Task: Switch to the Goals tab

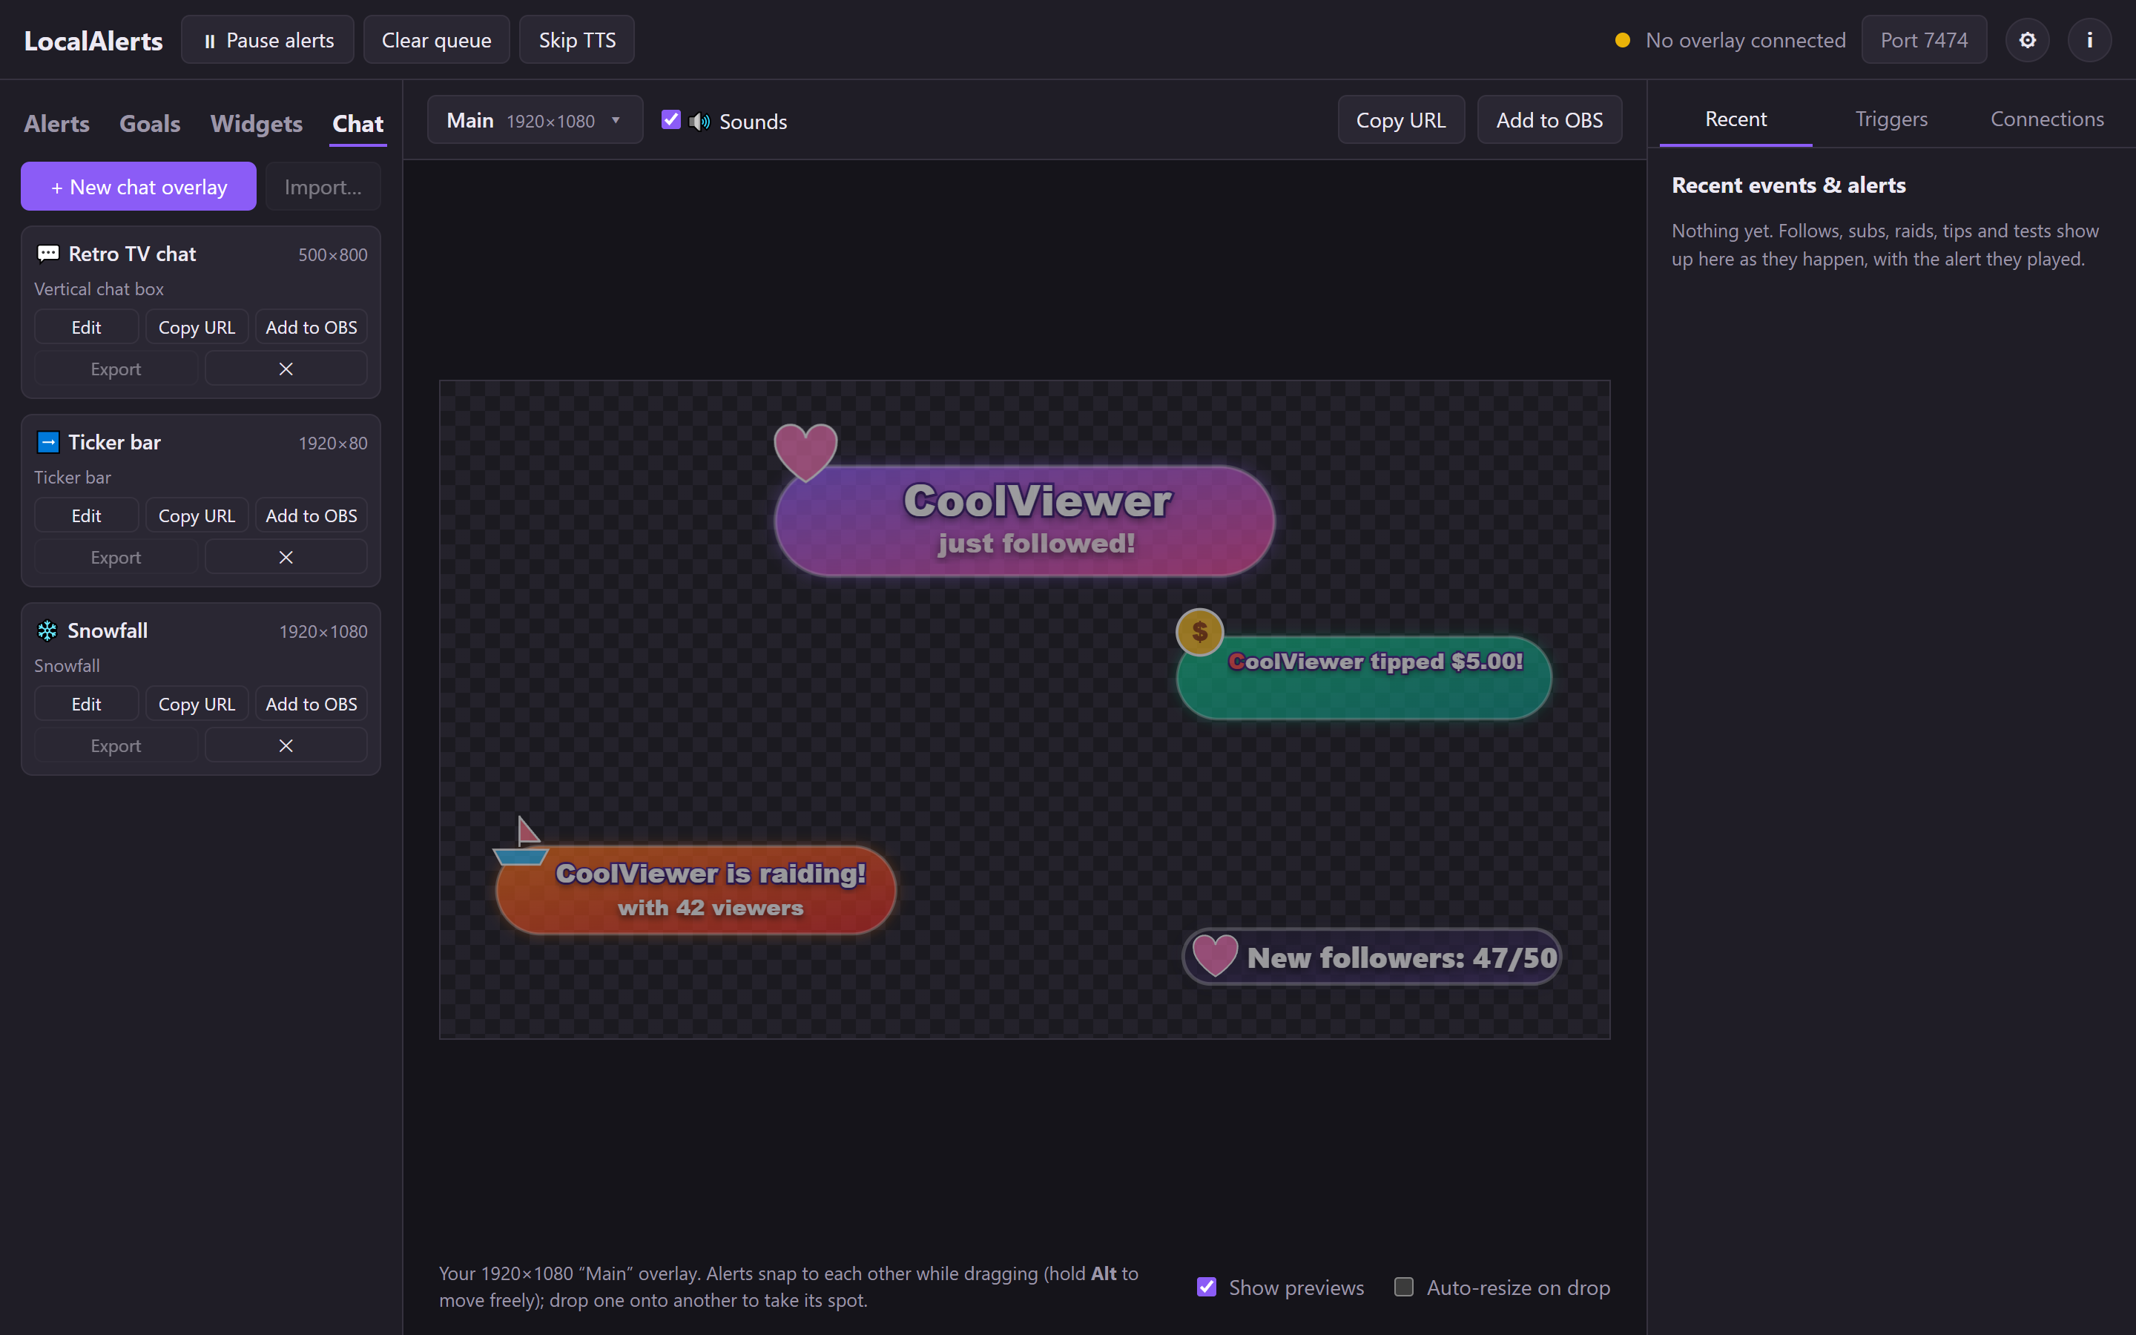Action: tap(150, 124)
